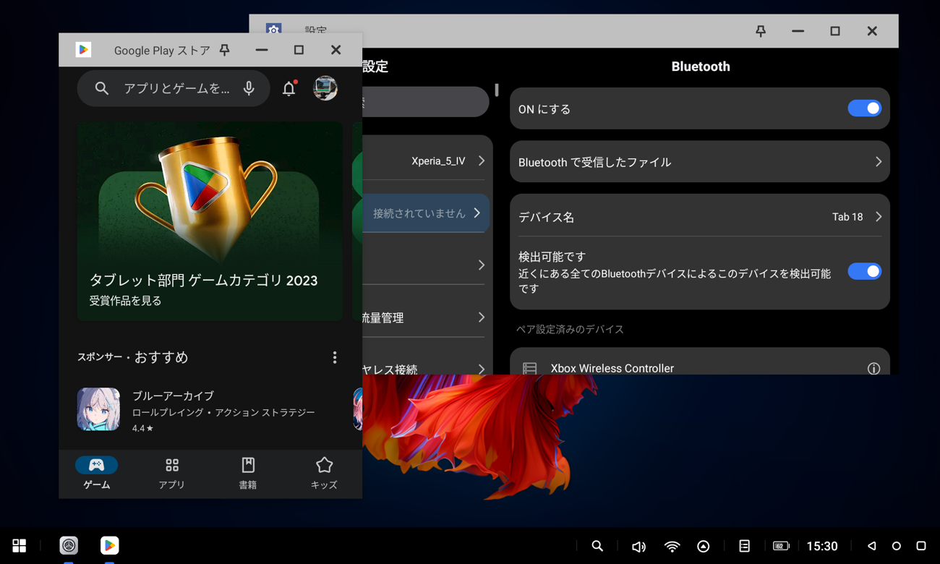Open the ブルーアーカイブ title
The image size is (940, 564).
pos(173,396)
